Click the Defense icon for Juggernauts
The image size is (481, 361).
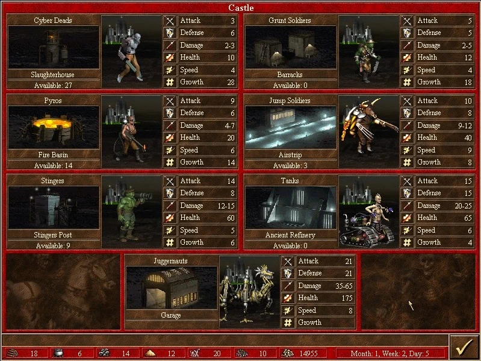pos(288,273)
